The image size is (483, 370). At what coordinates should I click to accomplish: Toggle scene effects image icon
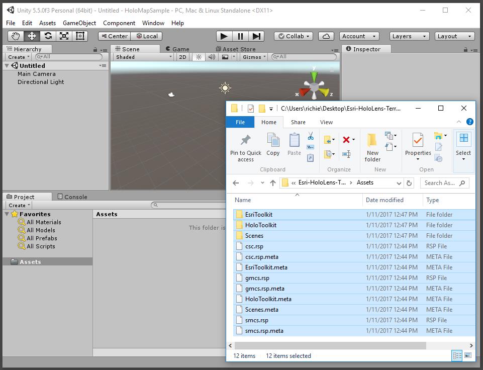pyautogui.click(x=225, y=57)
